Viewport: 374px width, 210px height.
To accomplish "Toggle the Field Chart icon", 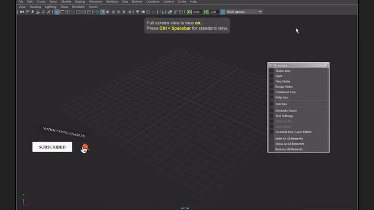I will coord(78,12).
